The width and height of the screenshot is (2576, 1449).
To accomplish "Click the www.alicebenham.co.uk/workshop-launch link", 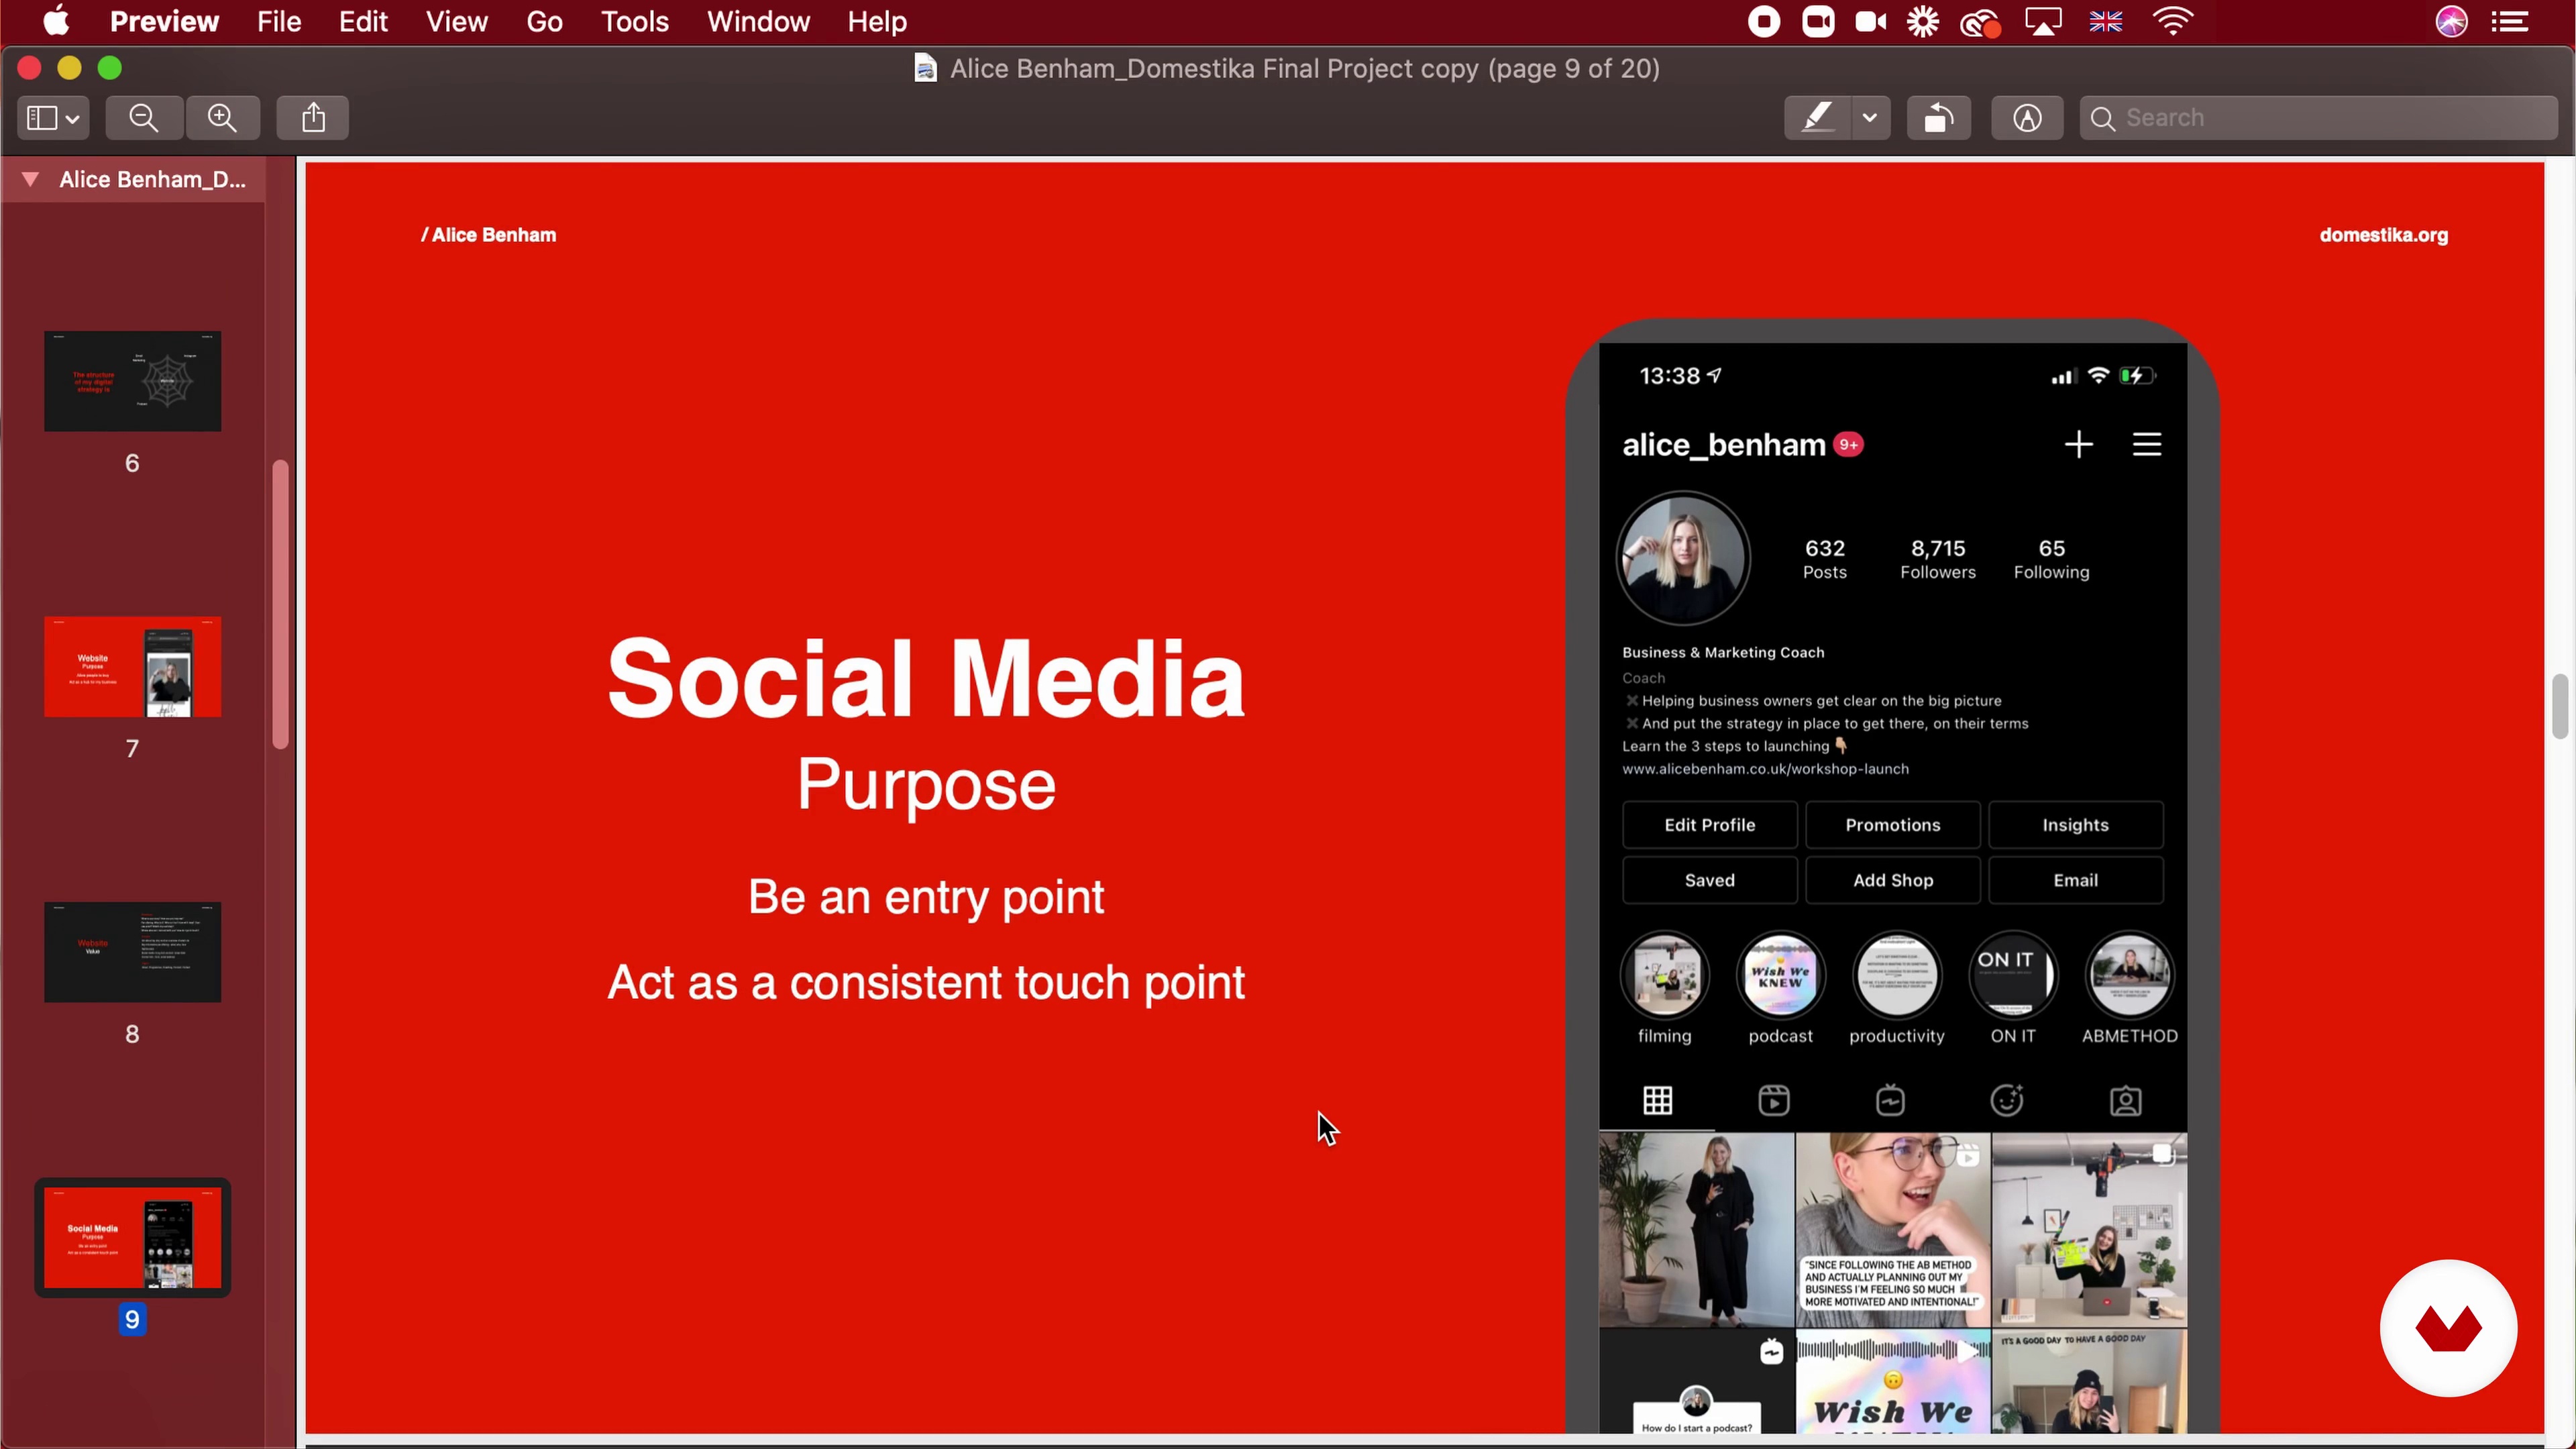I will tap(1765, 769).
